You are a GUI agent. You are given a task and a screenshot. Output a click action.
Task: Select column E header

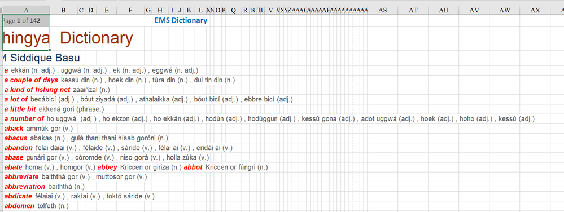(x=107, y=10)
